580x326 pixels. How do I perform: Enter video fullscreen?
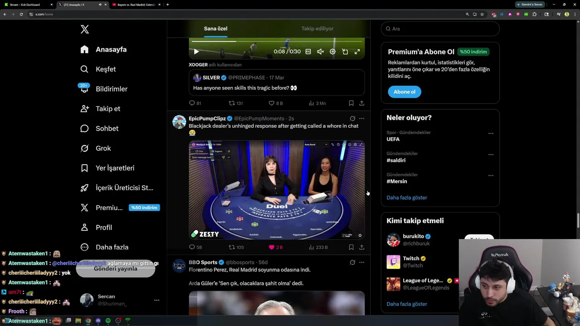(357, 52)
